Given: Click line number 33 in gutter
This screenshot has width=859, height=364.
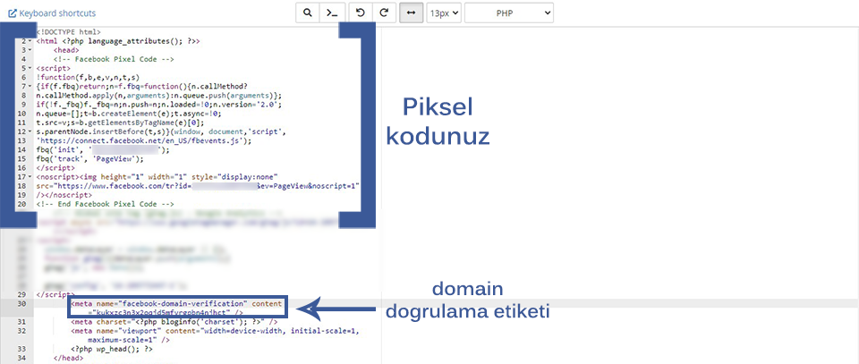Looking at the screenshot, I should coord(21,349).
